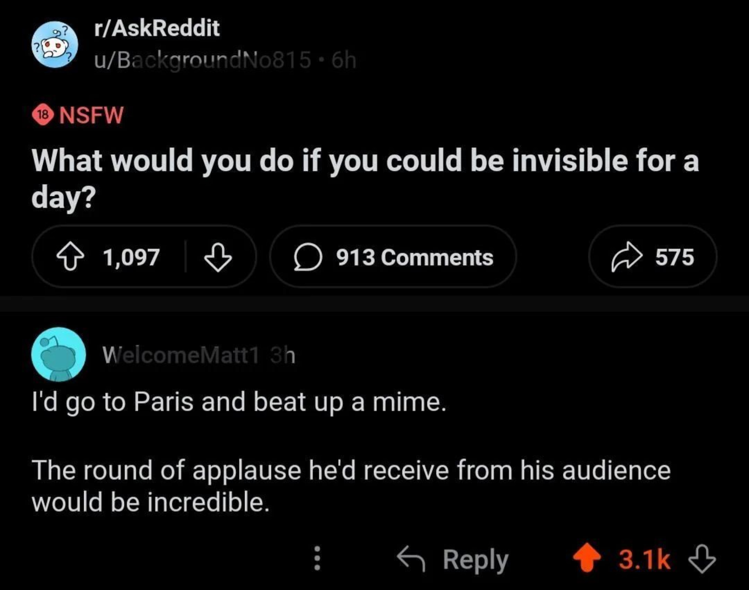Open the r/AskReddit community avatar

(55, 45)
